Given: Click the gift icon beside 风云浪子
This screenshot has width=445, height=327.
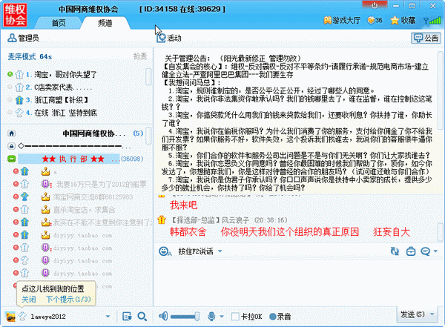Looking at the screenshot, I should click(162, 219).
